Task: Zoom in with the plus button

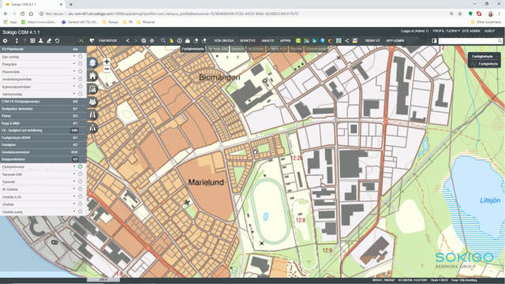Action: [107, 62]
